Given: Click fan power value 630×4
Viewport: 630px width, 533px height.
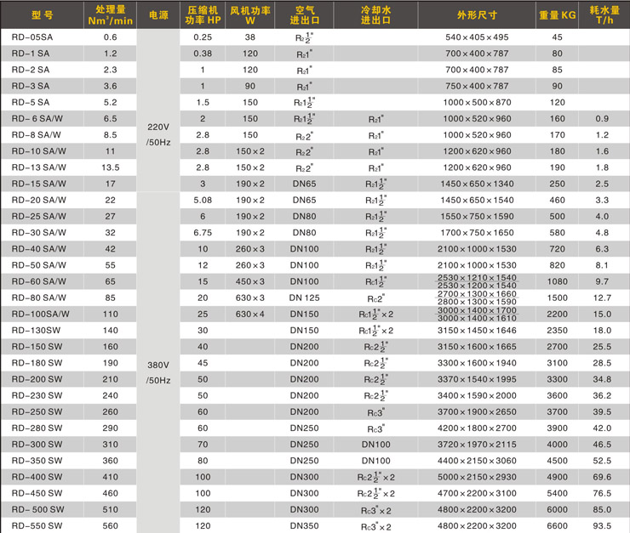Looking at the screenshot, I should [250, 314].
